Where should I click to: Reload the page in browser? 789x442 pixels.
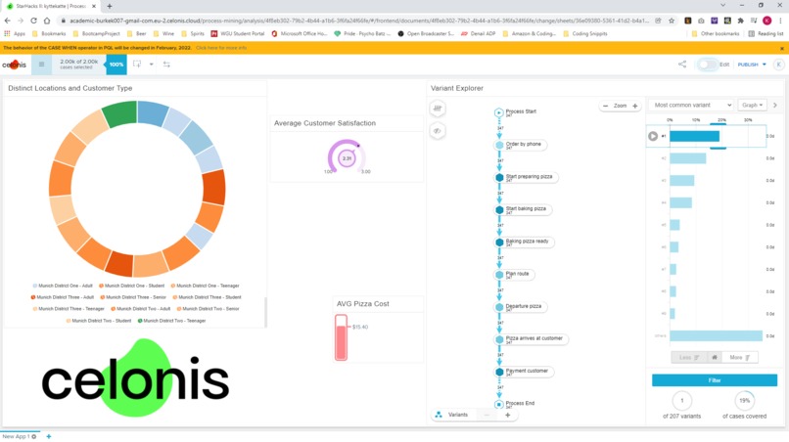click(x=33, y=21)
